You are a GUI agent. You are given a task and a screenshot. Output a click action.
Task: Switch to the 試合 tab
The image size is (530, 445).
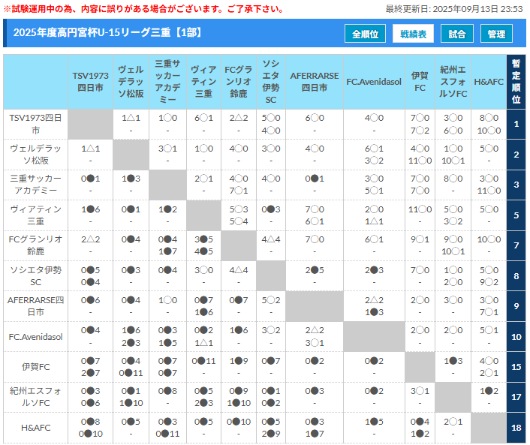[x=457, y=34]
